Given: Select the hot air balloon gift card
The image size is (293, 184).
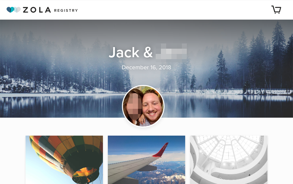Looking at the screenshot, I should pyautogui.click(x=64, y=160).
